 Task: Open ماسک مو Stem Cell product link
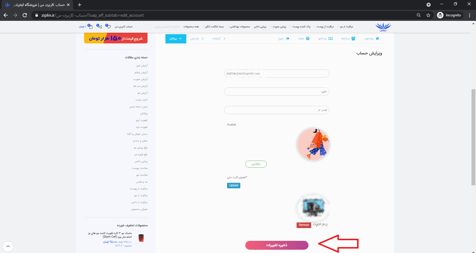click(x=110, y=235)
